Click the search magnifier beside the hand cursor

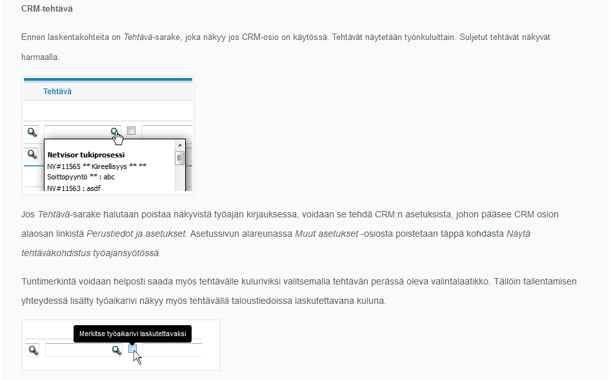tap(114, 132)
